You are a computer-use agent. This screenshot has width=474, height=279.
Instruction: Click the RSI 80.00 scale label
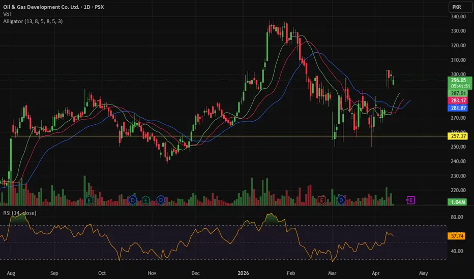pos(457,217)
